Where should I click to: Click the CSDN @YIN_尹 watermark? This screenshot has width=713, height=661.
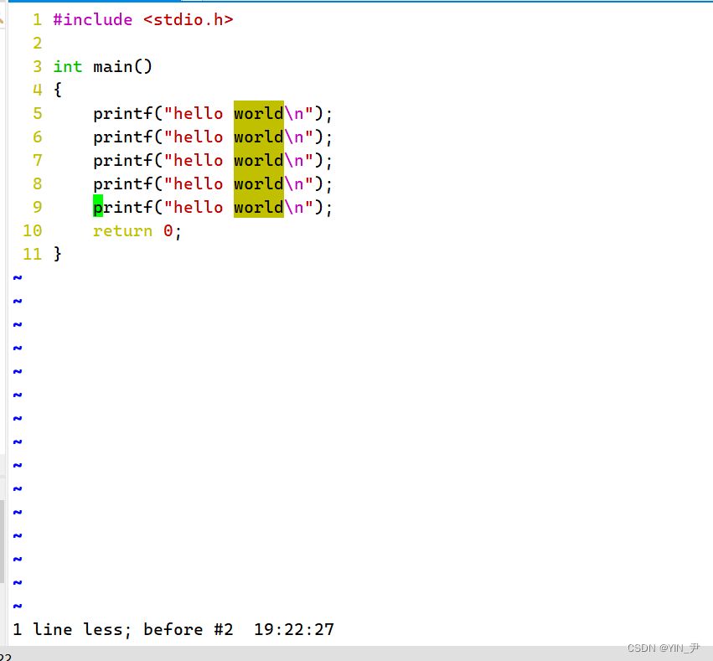pyautogui.click(x=663, y=648)
